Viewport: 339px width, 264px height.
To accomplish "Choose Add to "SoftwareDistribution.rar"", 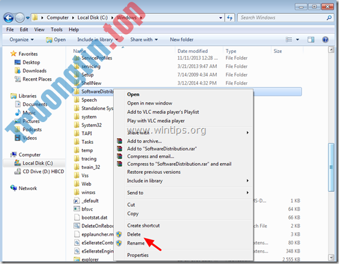I will pos(162,149).
